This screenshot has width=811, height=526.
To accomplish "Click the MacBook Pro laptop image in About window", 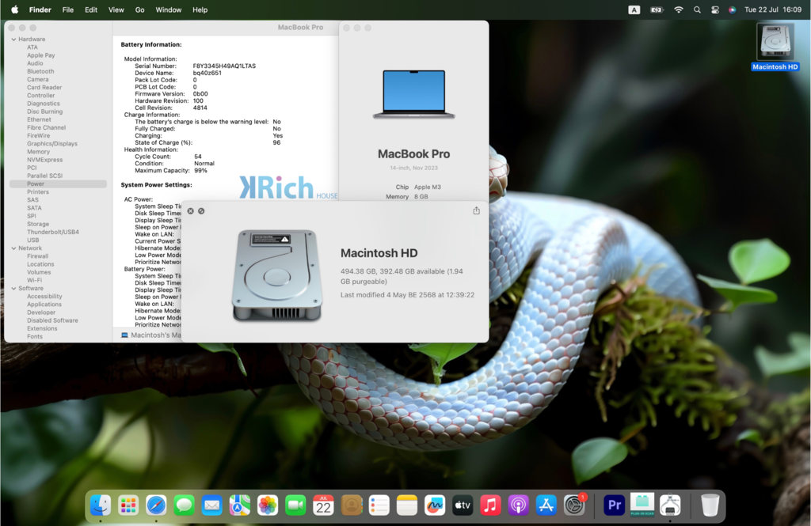I will pyautogui.click(x=413, y=95).
